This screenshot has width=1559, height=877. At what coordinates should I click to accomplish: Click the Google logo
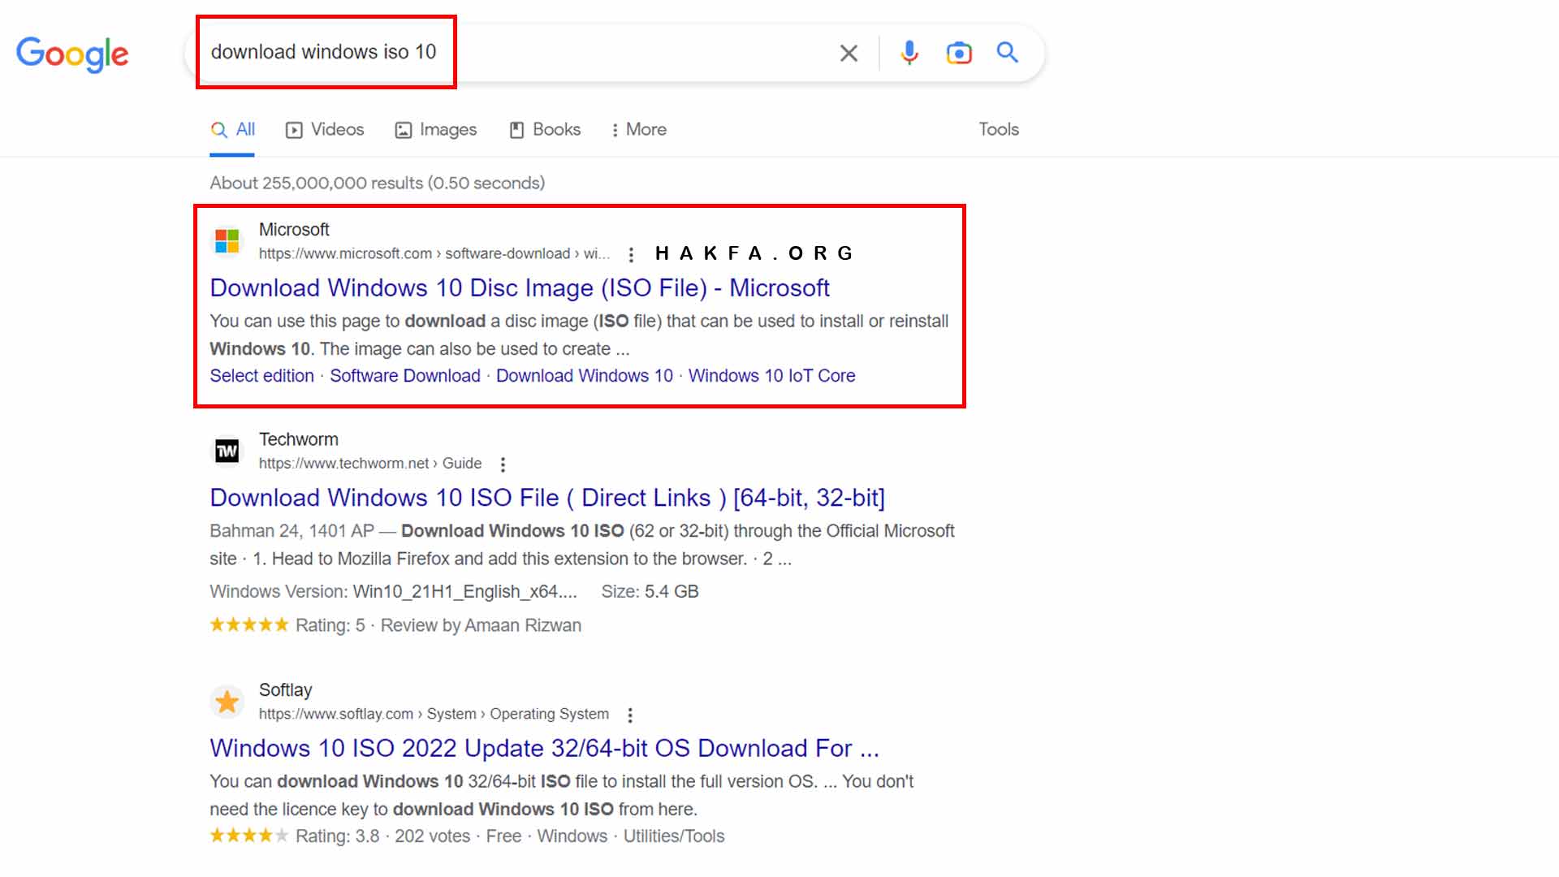tap(72, 54)
